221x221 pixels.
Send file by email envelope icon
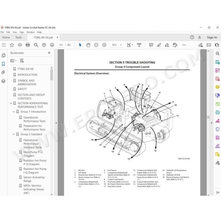[209, 45]
